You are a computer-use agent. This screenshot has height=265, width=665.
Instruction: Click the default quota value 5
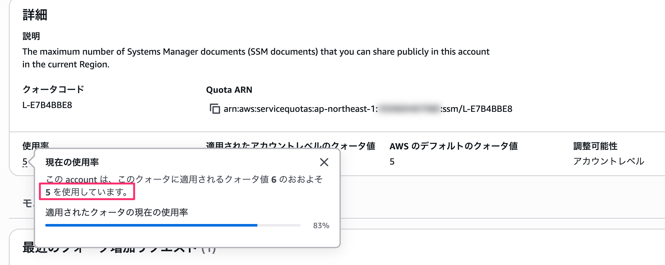(392, 162)
